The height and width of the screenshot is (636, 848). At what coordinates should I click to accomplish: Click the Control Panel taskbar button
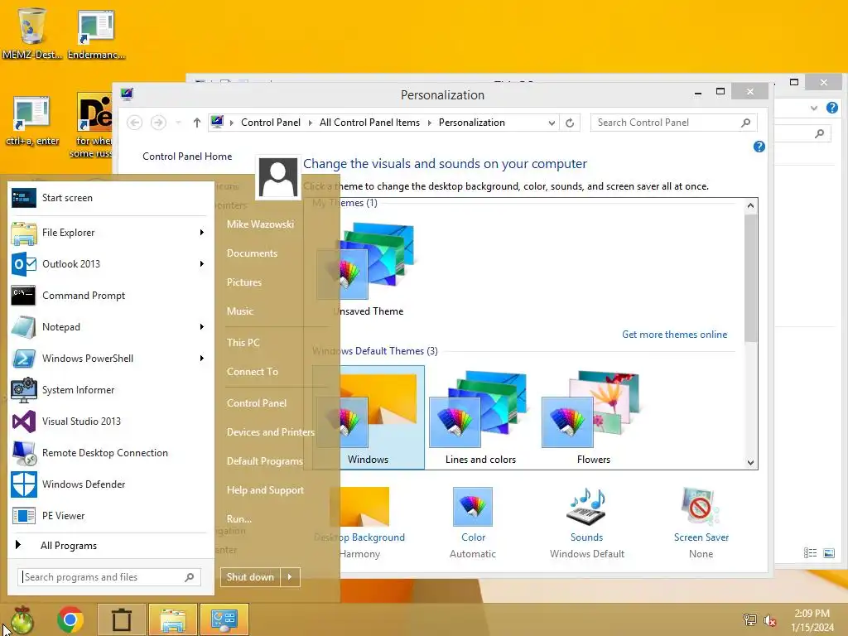[224, 619]
